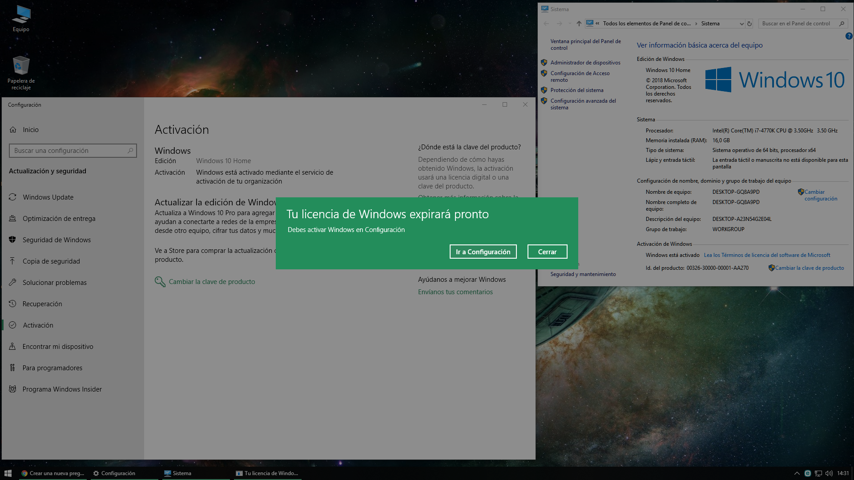Click the Windows Insider cat icon
The height and width of the screenshot is (480, 854).
[12, 389]
